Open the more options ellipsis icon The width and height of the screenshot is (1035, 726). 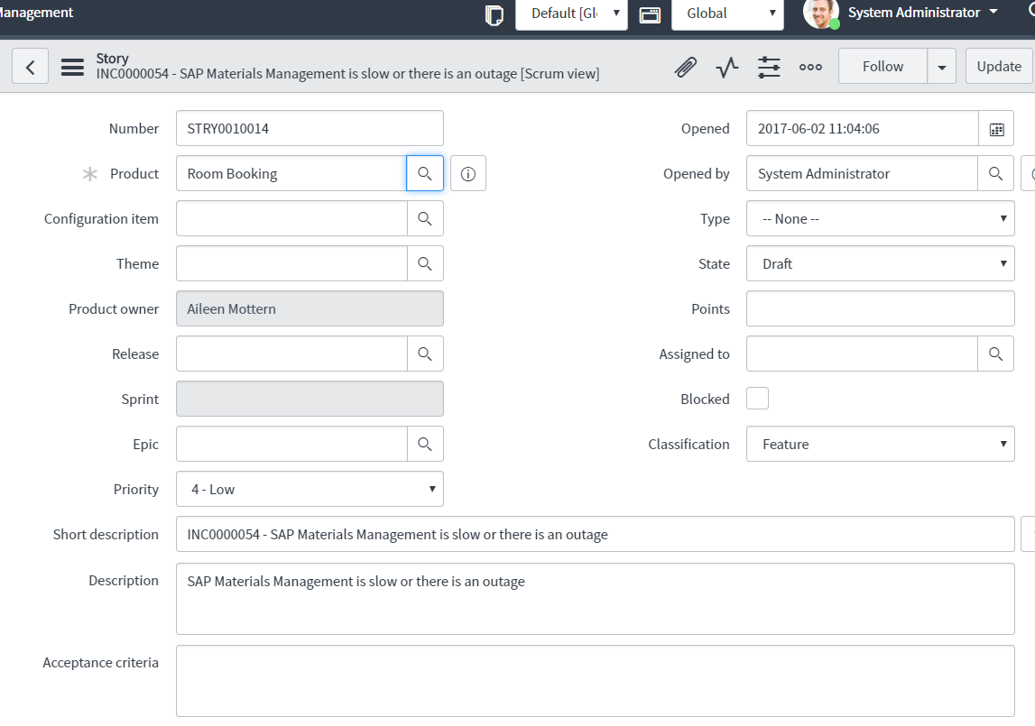(810, 67)
